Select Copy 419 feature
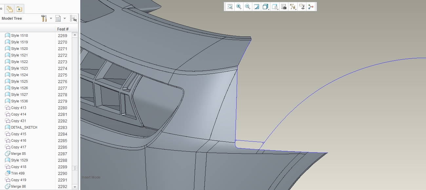The image size is (426, 190). point(19,180)
